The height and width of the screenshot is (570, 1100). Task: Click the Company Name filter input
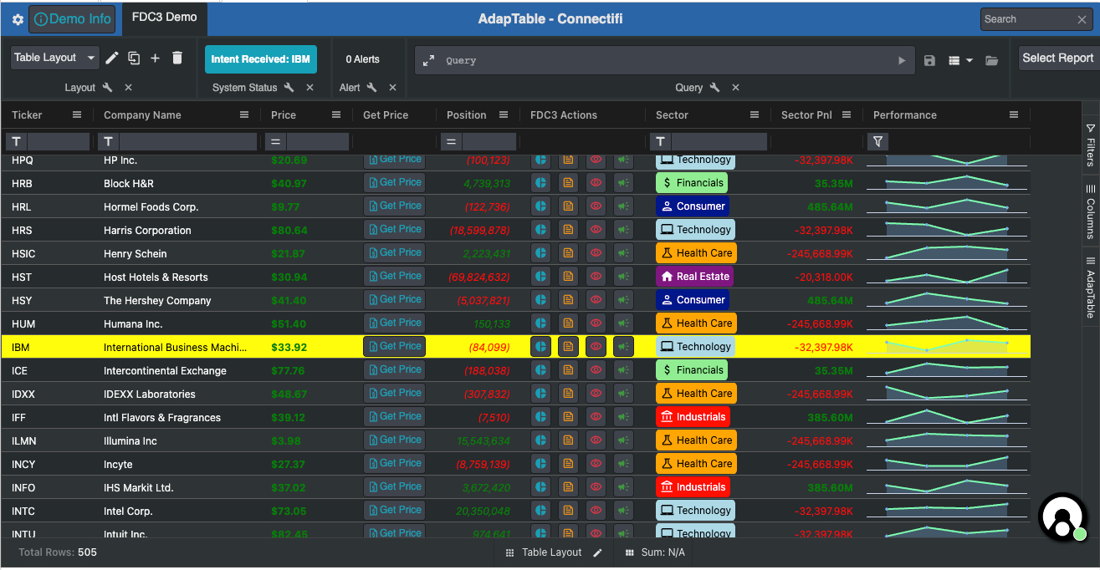point(188,142)
